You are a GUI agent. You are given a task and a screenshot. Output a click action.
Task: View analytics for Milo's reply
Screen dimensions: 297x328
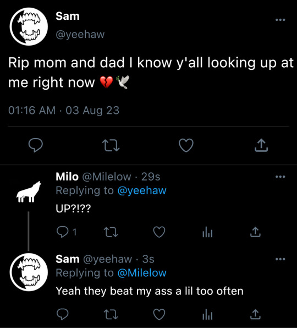[207, 232]
